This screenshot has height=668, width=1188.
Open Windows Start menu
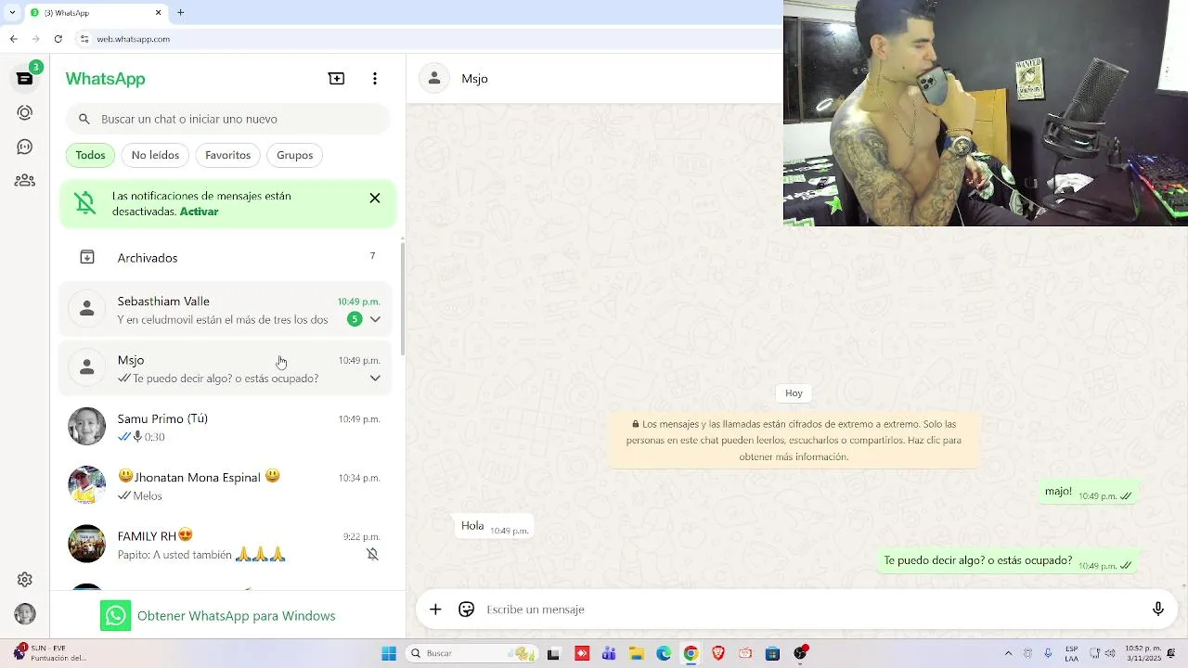[x=389, y=654]
